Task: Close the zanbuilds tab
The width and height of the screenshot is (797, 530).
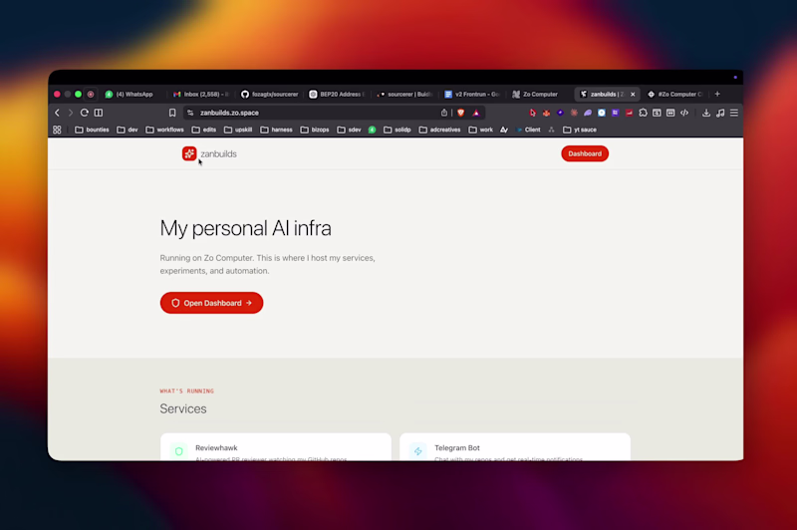Action: click(x=633, y=94)
